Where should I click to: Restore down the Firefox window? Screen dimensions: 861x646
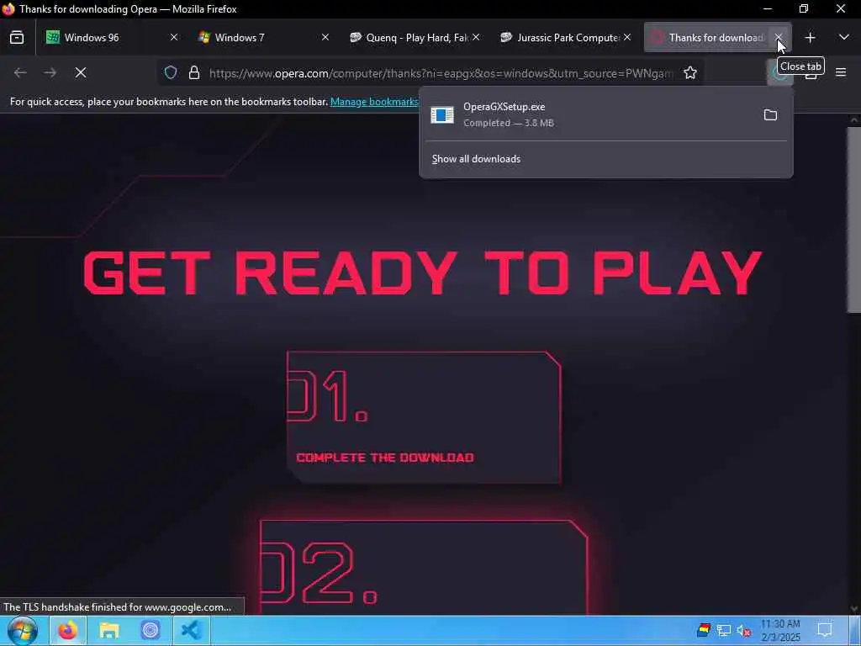tap(804, 8)
